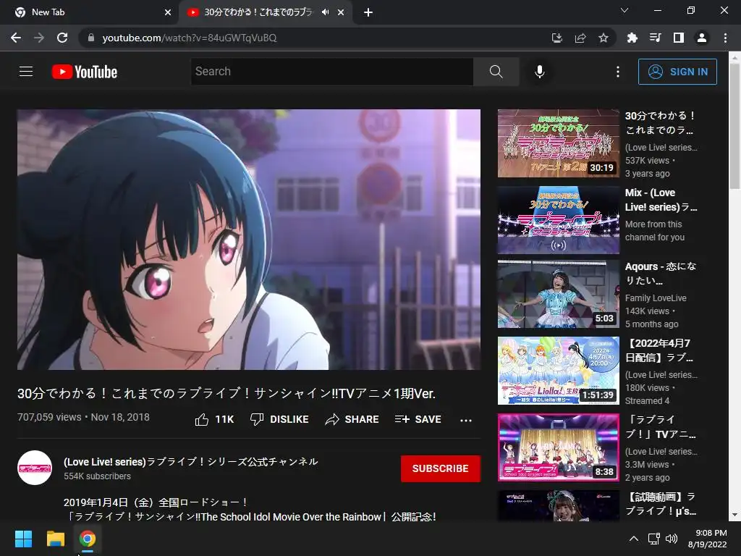Navigate back in Chrome

16,38
